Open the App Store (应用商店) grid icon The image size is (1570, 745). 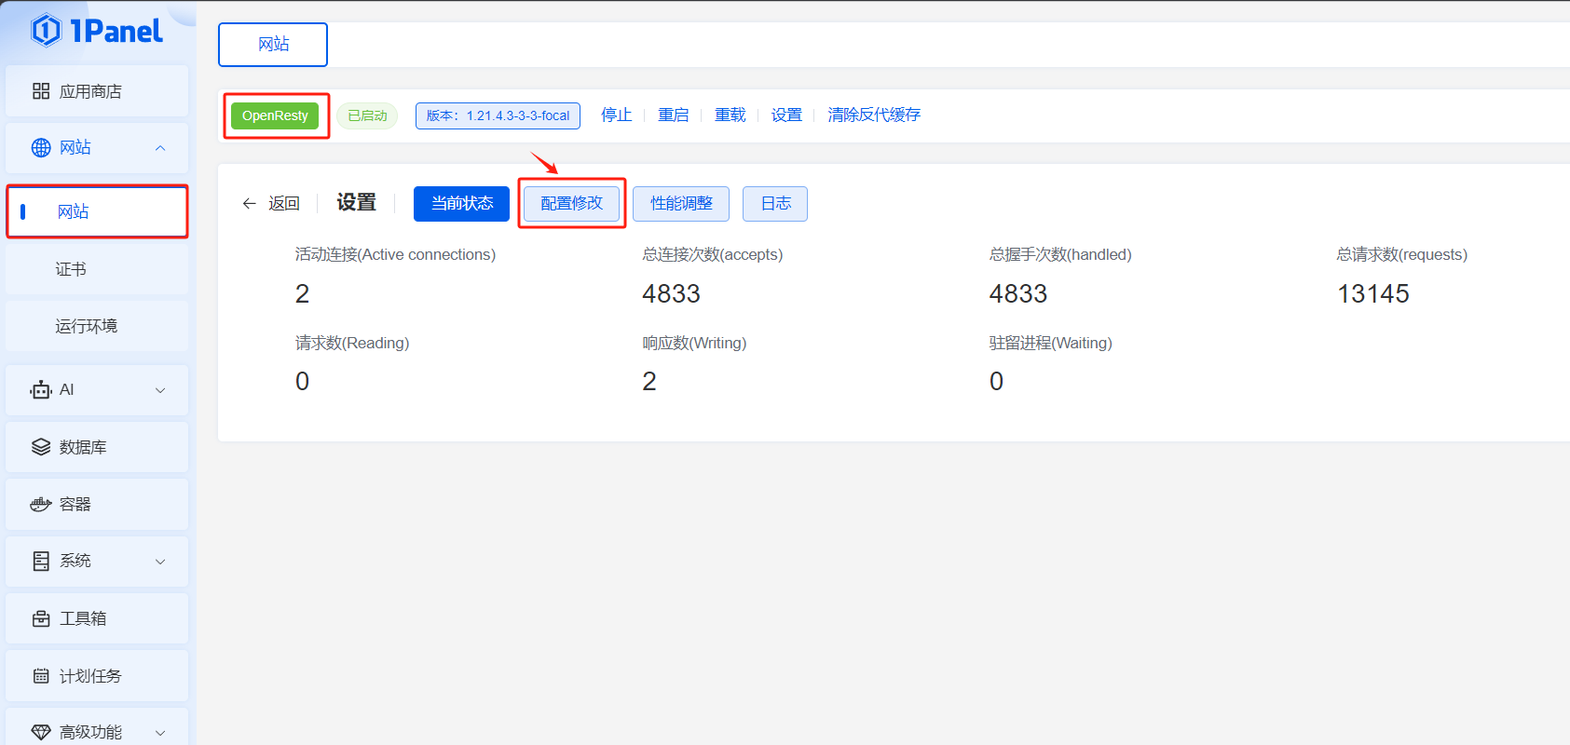coord(41,91)
